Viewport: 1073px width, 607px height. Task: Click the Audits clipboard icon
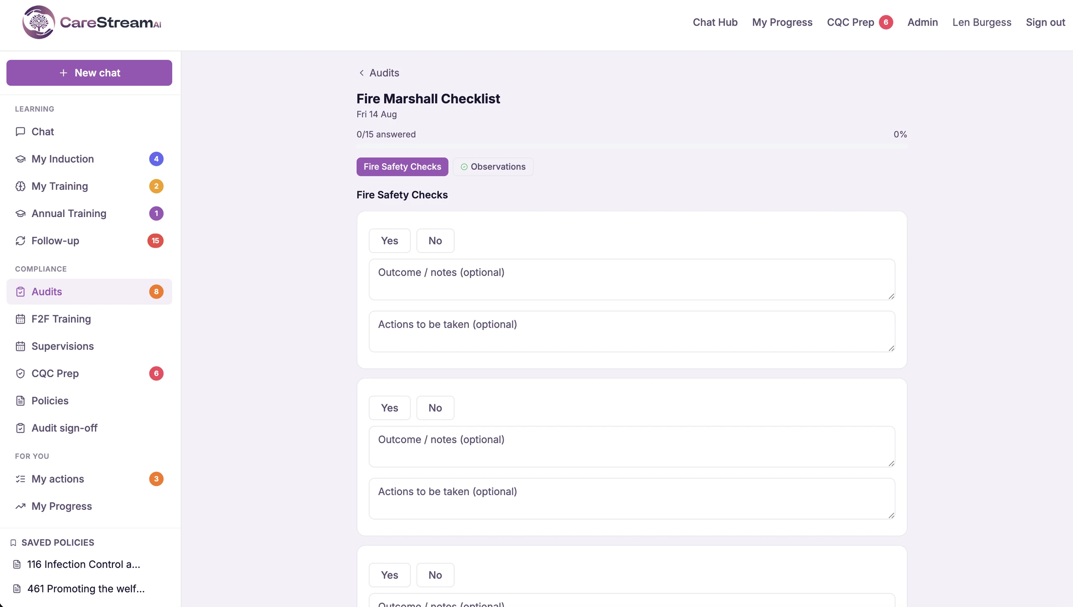(20, 292)
